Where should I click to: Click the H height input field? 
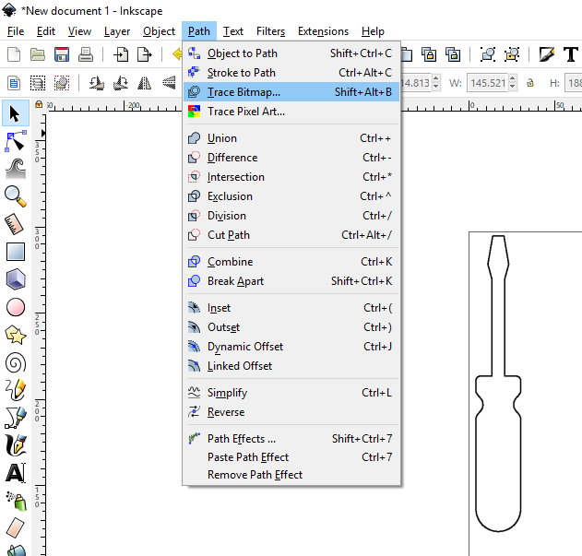coord(573,83)
